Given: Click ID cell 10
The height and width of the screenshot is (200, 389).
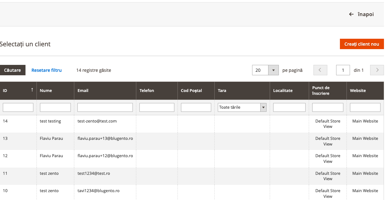Looking at the screenshot, I should point(5,191).
